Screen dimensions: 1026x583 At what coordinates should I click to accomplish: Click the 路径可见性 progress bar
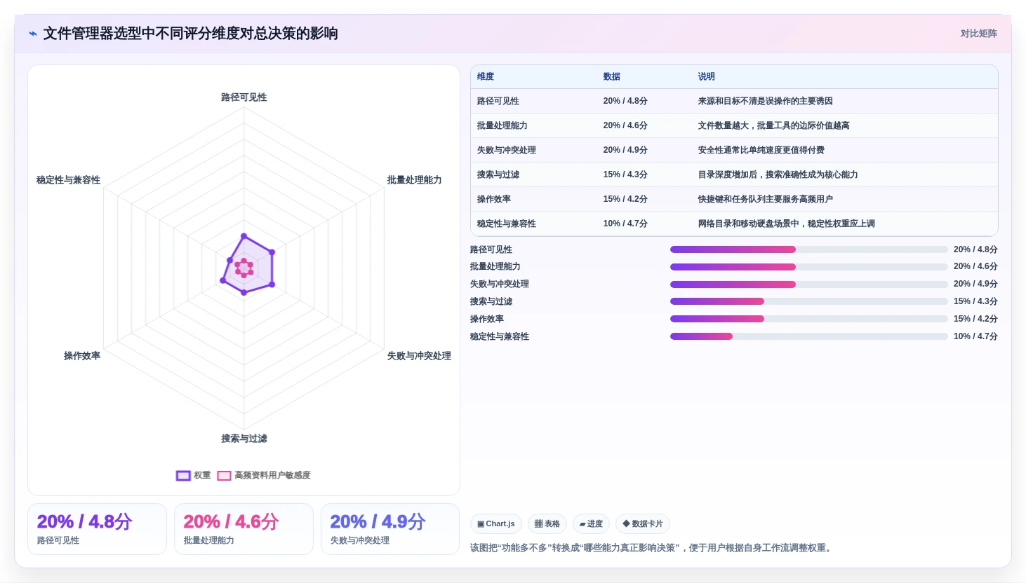click(808, 249)
